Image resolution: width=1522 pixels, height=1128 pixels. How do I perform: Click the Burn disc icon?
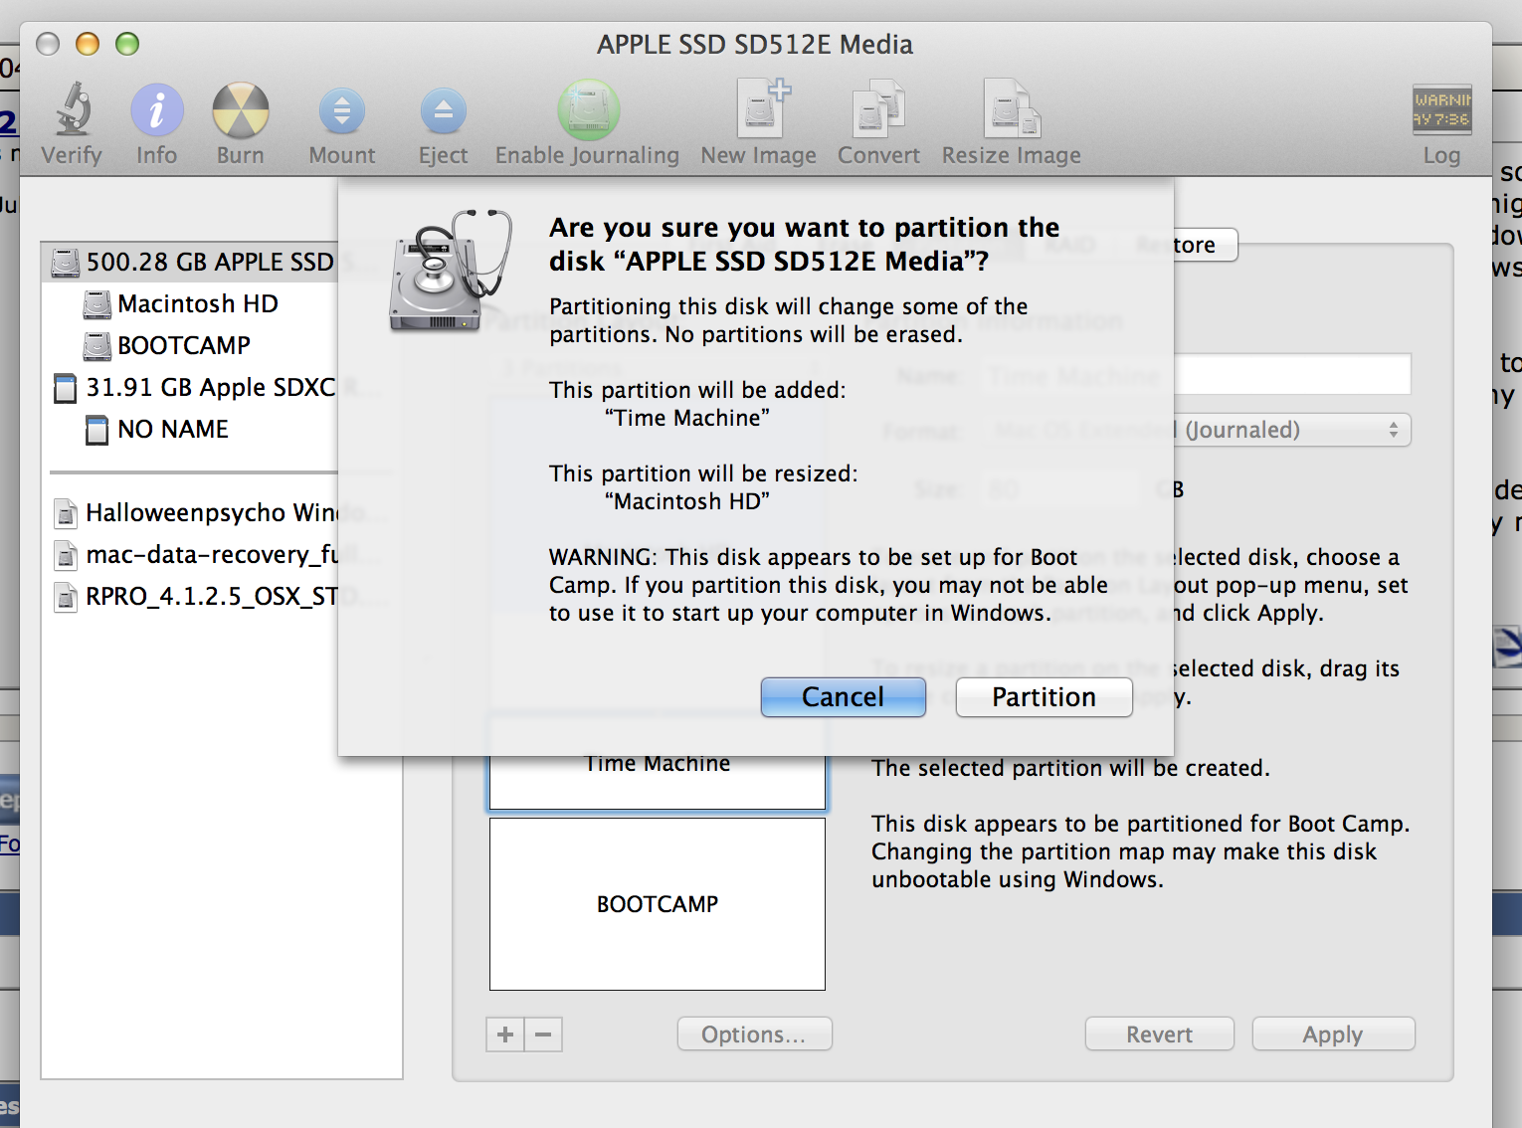coord(241,109)
